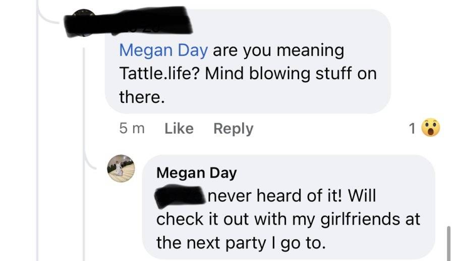Image resolution: width=454 pixels, height=261 pixels.
Task: Open the partially hidden top commenter avatar
Action: (x=83, y=23)
